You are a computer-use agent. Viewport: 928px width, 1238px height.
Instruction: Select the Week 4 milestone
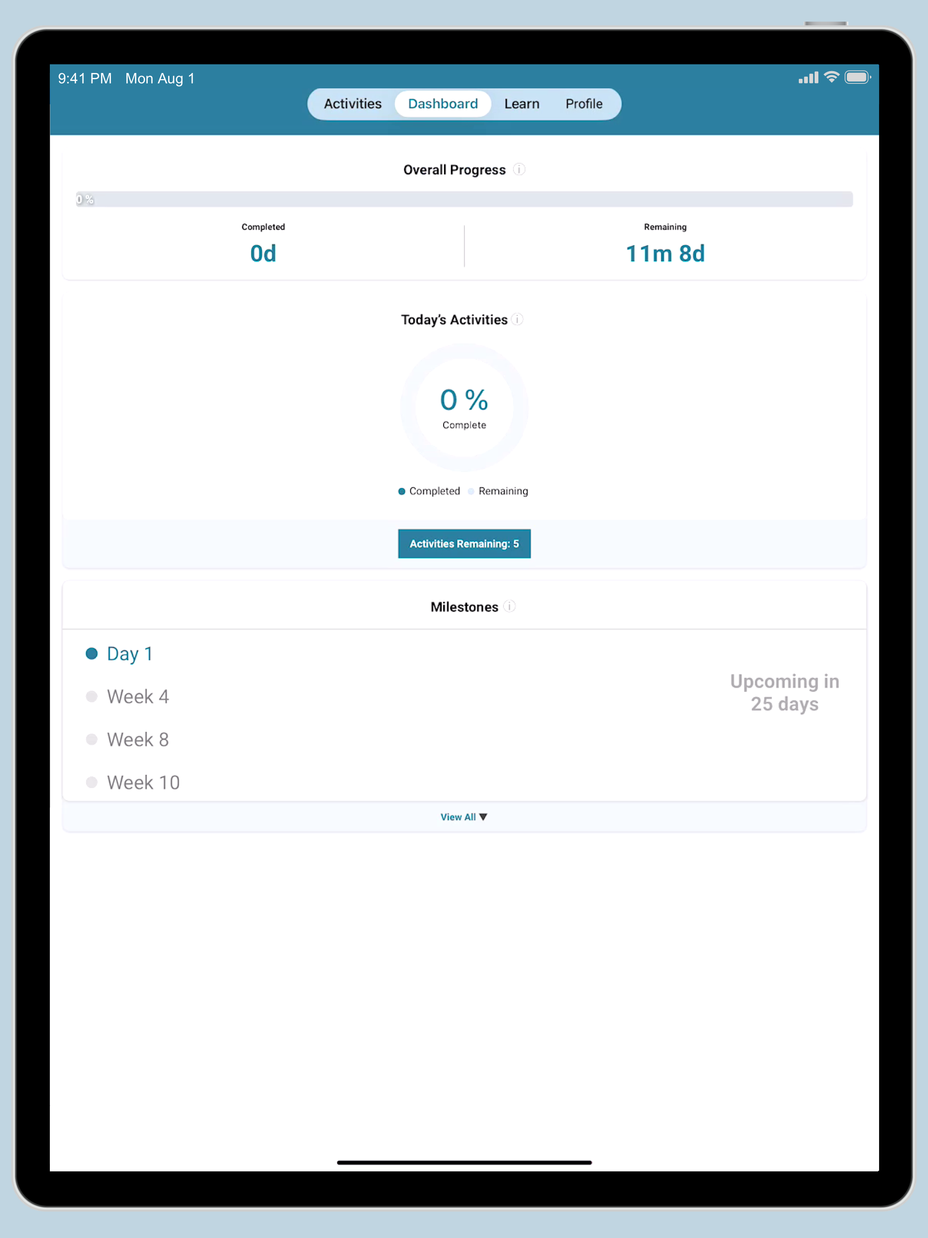(x=127, y=696)
